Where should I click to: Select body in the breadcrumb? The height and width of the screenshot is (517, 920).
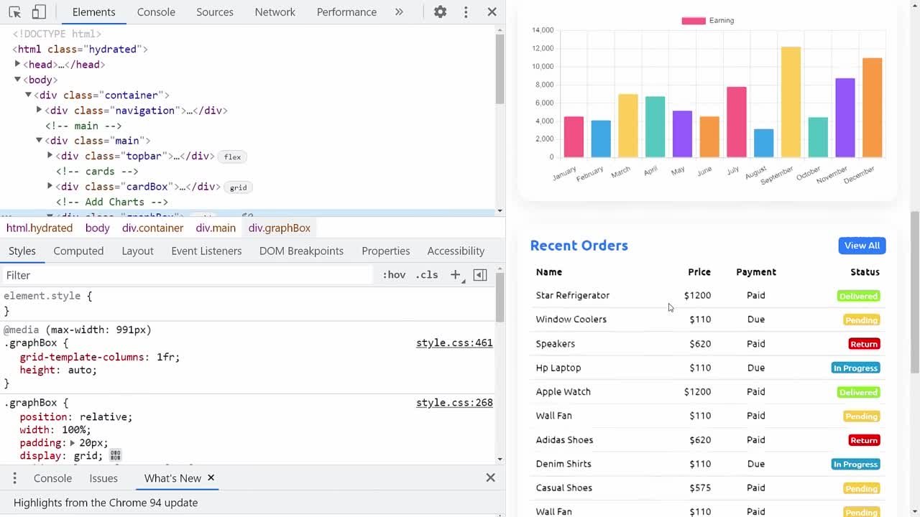click(98, 228)
